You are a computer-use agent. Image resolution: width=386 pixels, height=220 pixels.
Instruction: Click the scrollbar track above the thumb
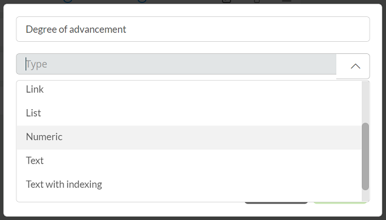coord(365,102)
